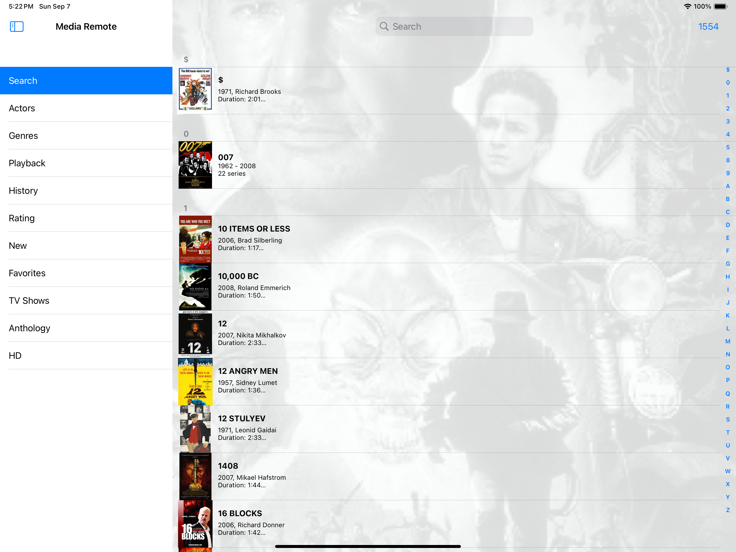
Task: Jump to letter A in index
Action: click(728, 186)
